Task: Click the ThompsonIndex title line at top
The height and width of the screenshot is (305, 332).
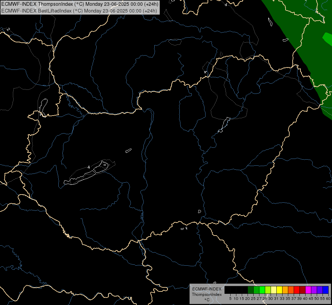Action: coord(80,4)
